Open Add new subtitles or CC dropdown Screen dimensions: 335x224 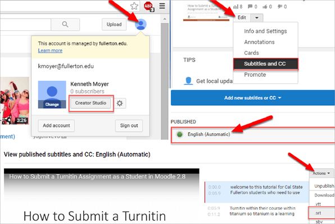[x=253, y=98]
